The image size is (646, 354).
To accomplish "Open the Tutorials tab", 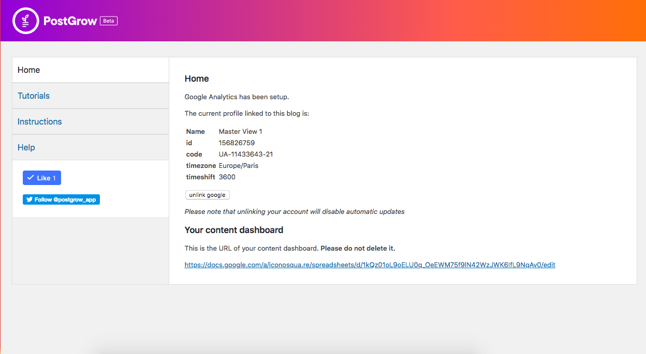I will tap(91, 96).
